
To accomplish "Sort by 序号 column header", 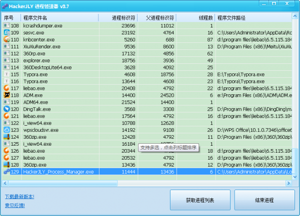I will (x=11, y=18).
